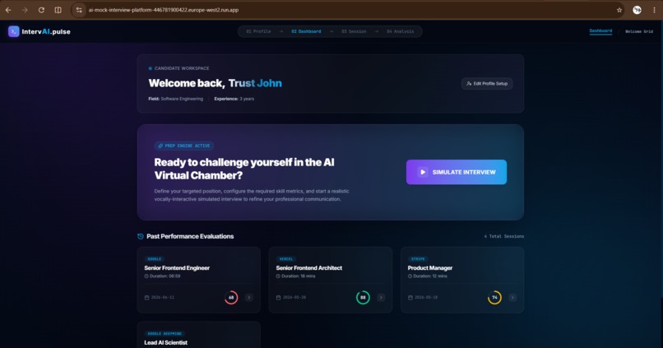Open the browser three-dot menu

tap(654, 10)
